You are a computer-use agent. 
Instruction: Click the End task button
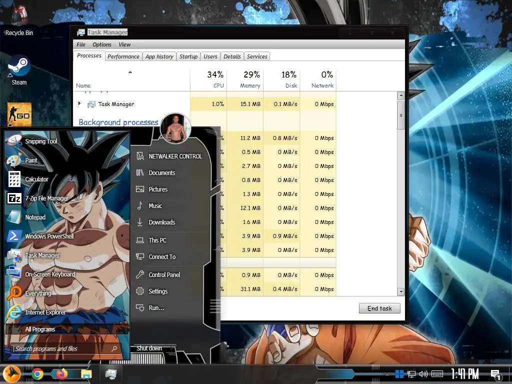(379, 308)
